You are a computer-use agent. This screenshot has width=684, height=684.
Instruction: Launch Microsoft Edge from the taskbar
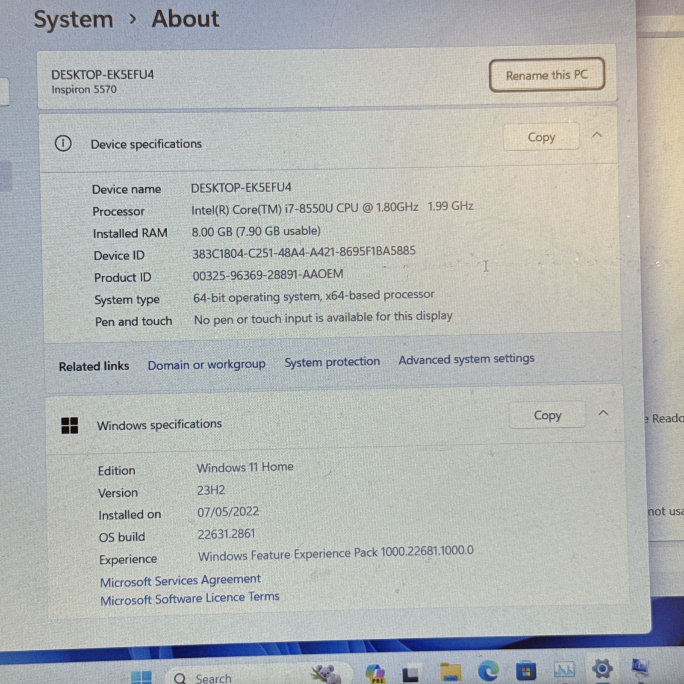click(488, 671)
